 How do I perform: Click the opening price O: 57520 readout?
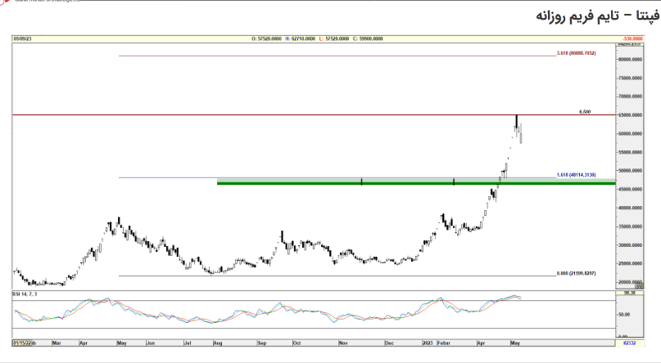click(x=266, y=38)
